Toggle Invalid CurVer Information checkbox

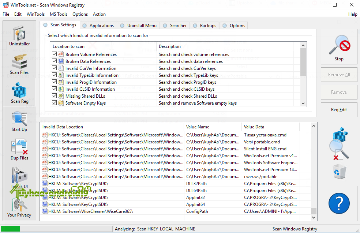54,68
